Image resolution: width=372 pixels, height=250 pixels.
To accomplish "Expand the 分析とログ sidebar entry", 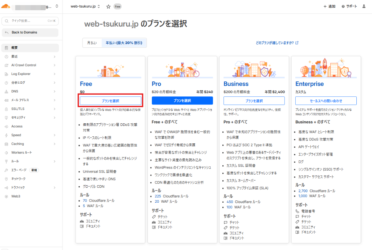I will click(x=55, y=83).
